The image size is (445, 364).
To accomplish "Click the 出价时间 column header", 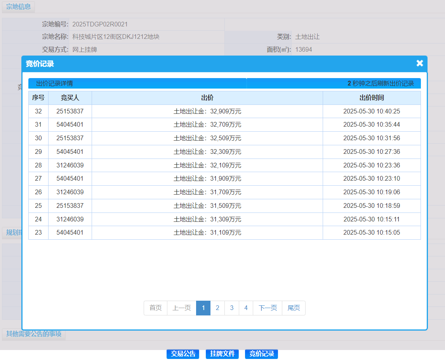I will [x=372, y=98].
